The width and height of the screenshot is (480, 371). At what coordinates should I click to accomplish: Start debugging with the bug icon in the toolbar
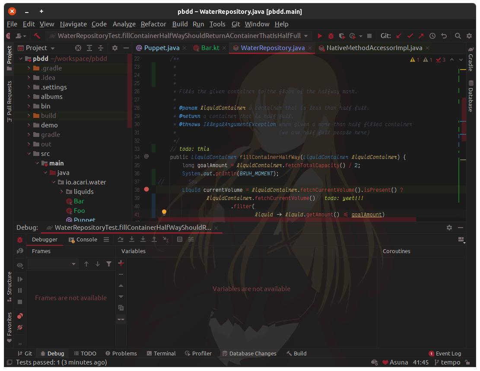(x=331, y=36)
